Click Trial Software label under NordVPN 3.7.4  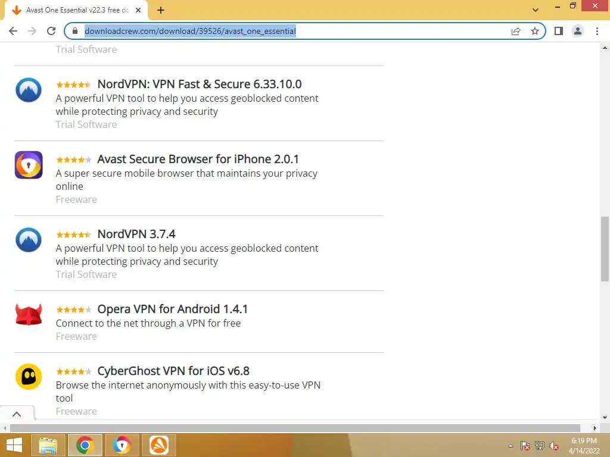86,275
